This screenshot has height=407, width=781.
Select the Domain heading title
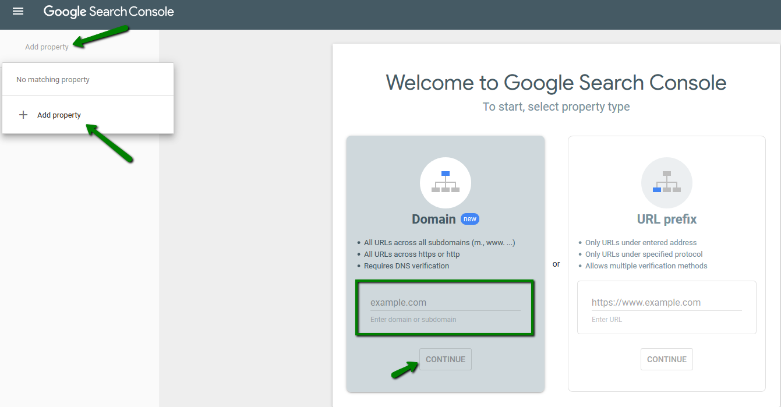[x=433, y=219]
